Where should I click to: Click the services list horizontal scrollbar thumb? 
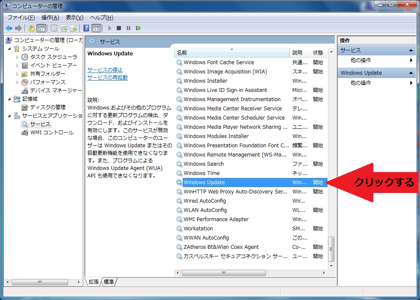point(224,273)
